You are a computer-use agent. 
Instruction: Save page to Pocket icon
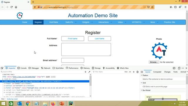148,7
